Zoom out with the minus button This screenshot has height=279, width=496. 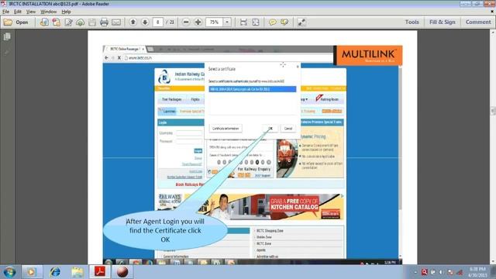coord(186,22)
